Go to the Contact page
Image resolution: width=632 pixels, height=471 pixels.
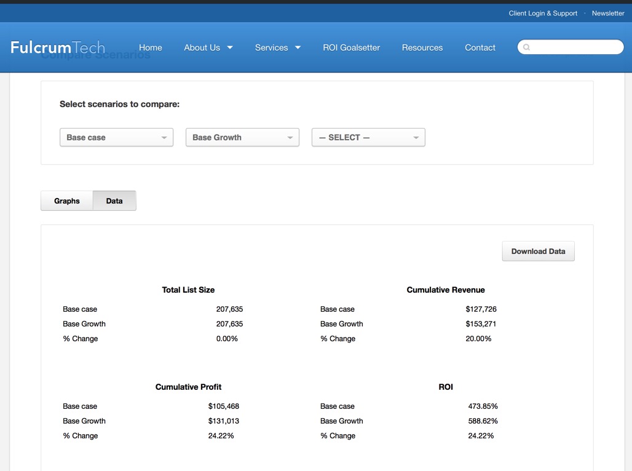[x=480, y=47]
